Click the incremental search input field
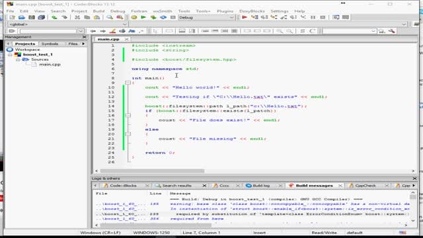The width and height of the screenshot is (423, 238). click(48, 31)
